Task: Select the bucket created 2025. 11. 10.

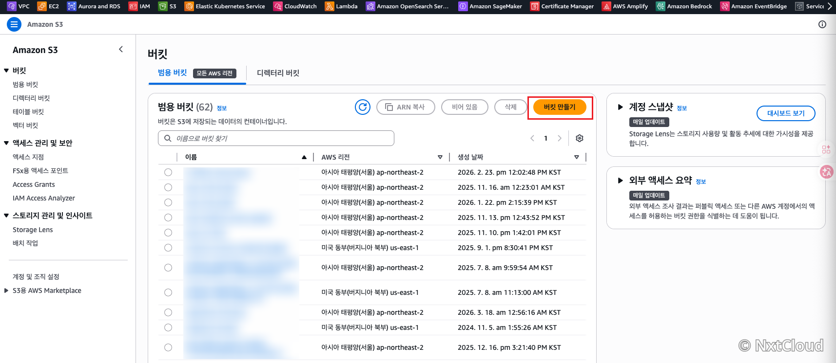Action: click(x=168, y=233)
